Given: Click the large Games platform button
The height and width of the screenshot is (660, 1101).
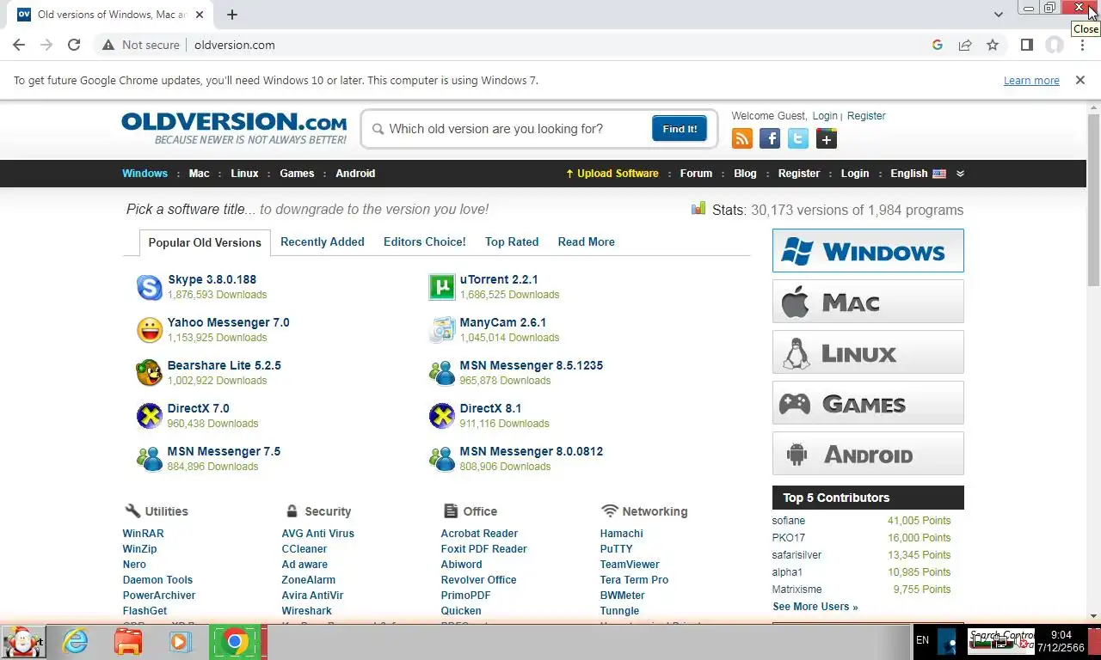Looking at the screenshot, I should coord(868,403).
